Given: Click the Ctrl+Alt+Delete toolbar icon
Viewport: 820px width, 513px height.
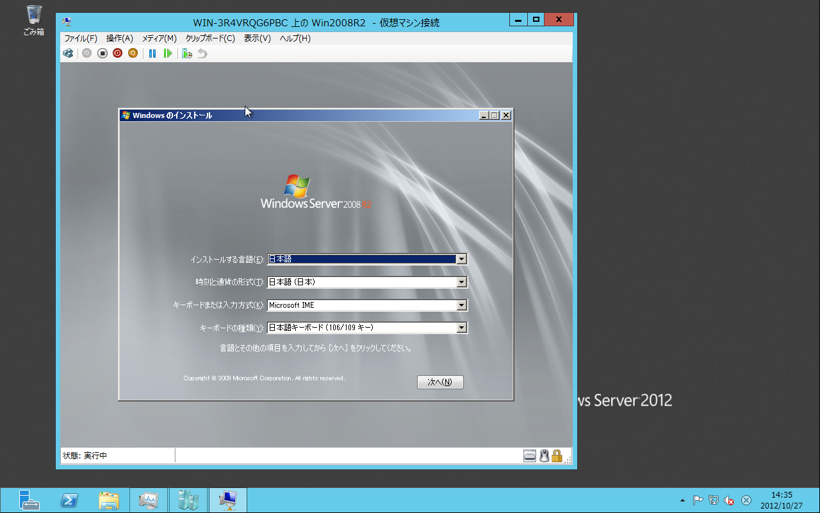Looking at the screenshot, I should pos(68,53).
